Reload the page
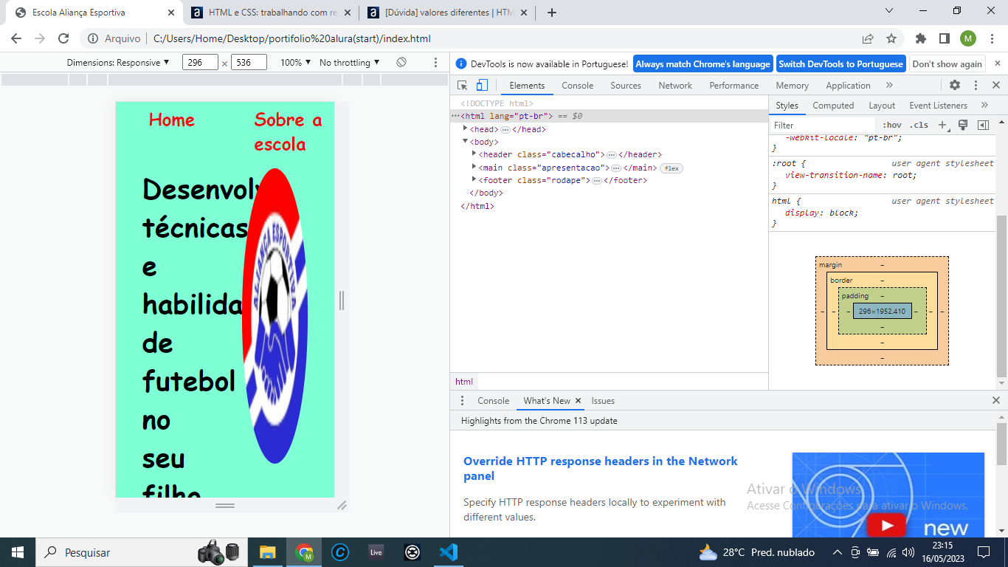This screenshot has width=1008, height=567. pos(63,38)
